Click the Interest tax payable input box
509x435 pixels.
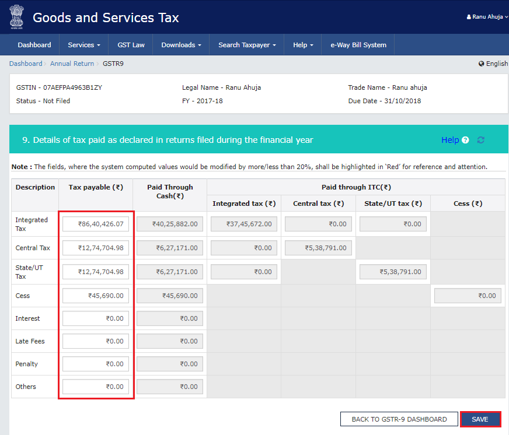(95, 318)
